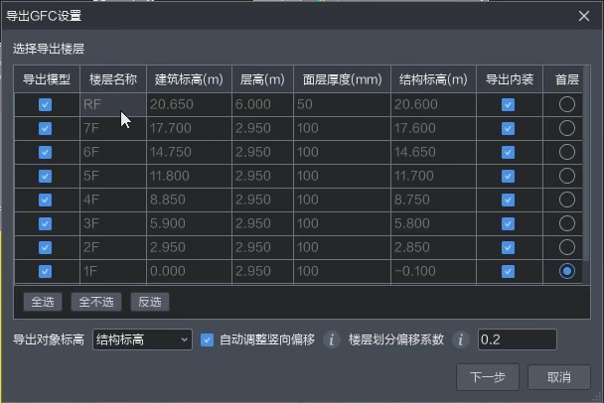Viewport: 604px width, 403px height.
Task: Proceed with 下一步 button
Action: [488, 377]
